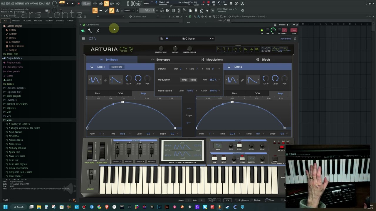Toggle Line 2 power button
Screen dimensions: 376x211
click(229, 67)
